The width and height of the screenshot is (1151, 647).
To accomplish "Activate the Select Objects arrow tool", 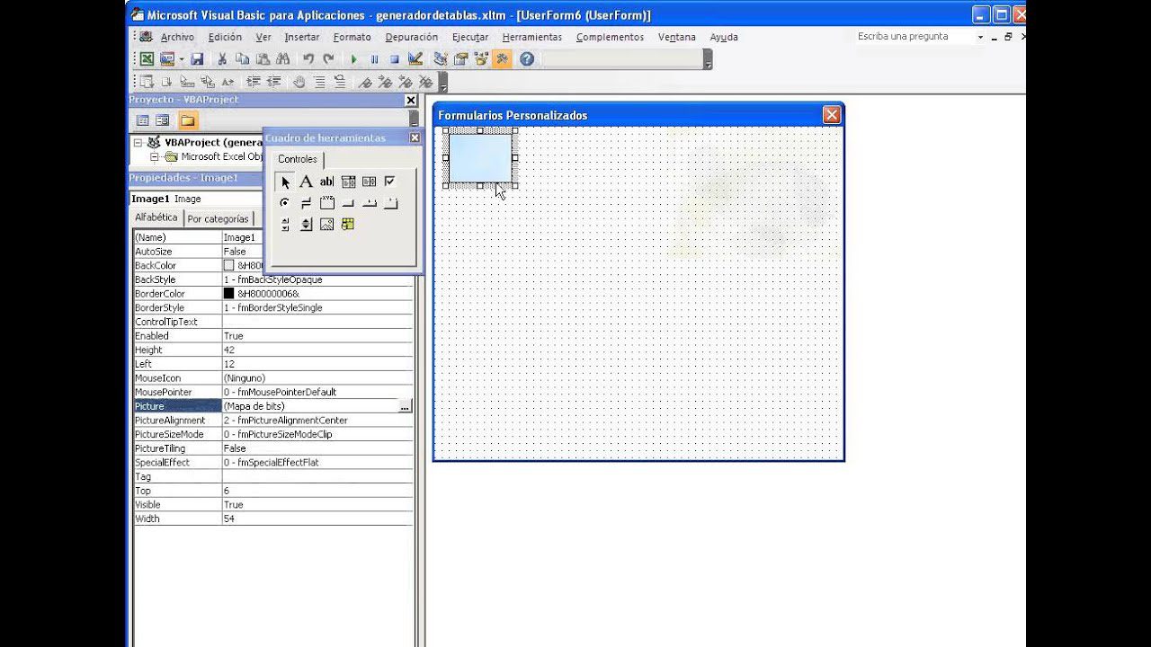I will click(285, 182).
